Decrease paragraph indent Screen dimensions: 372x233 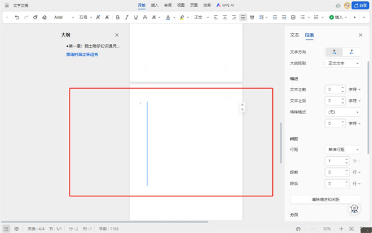coord(275,17)
